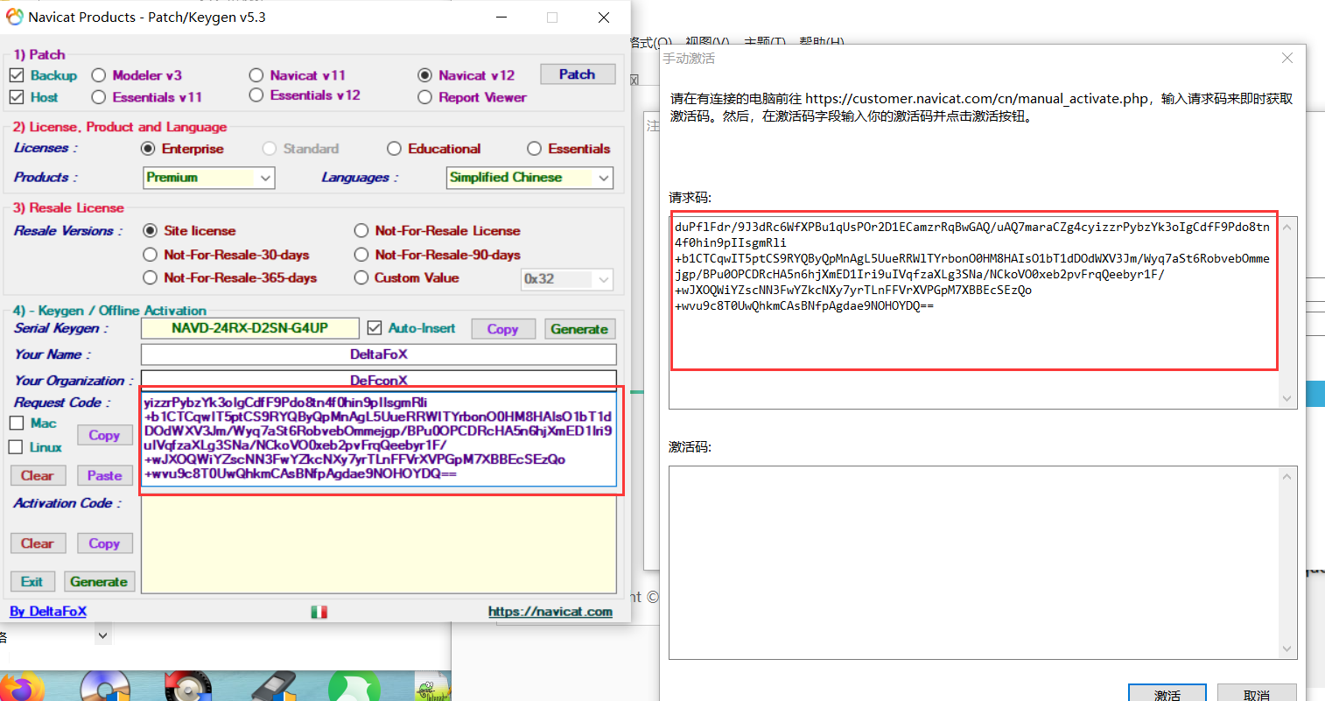Open the By DeltaFoX link
This screenshot has width=1325, height=701.
48,611
